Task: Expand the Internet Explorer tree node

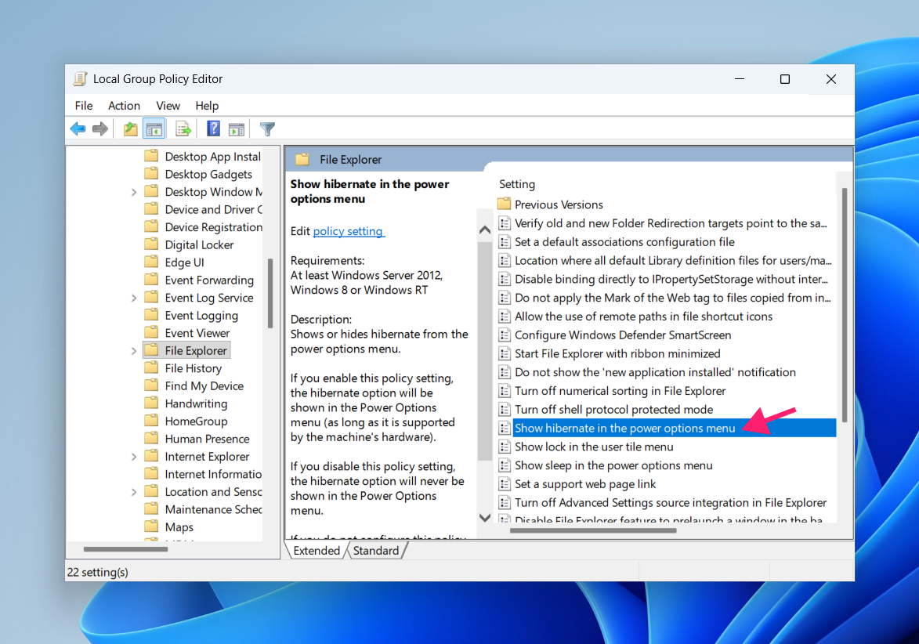Action: pos(134,457)
